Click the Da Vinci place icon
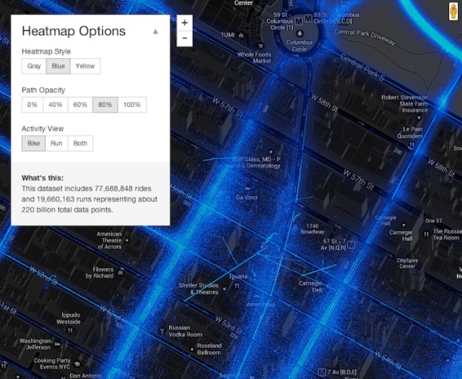 [x=247, y=188]
